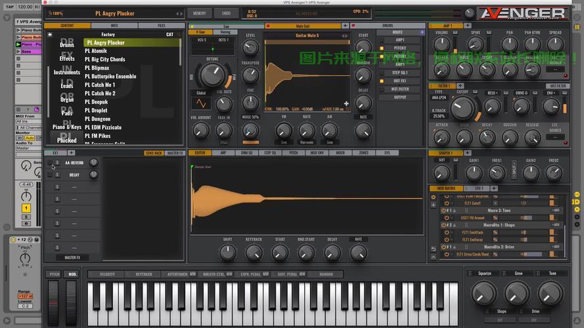Go to next preset arrow in header
The height and width of the screenshot is (328, 584).
[x=181, y=14]
